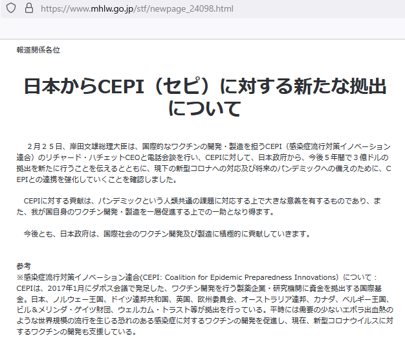The image size is (405, 355).
Task: Click the paragraph starting CEPIに対する貢献は
Action: click(x=199, y=207)
